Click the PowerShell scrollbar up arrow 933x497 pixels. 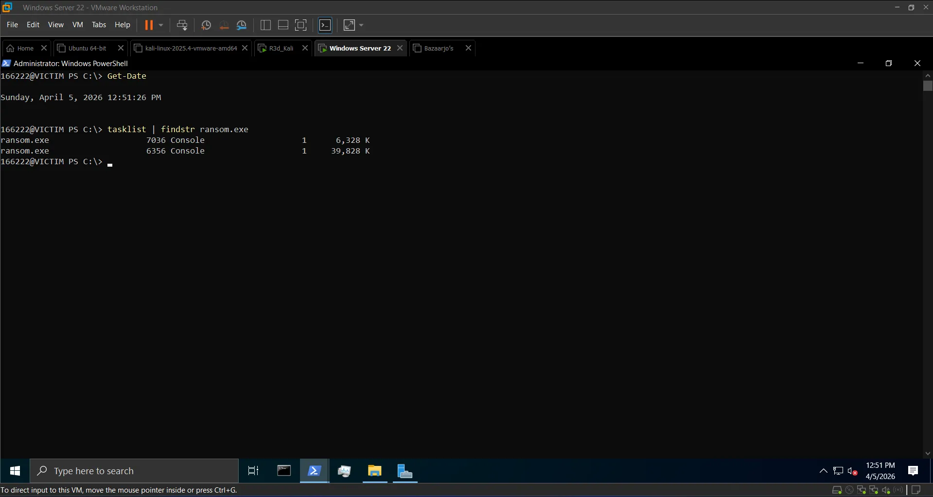tap(928, 76)
